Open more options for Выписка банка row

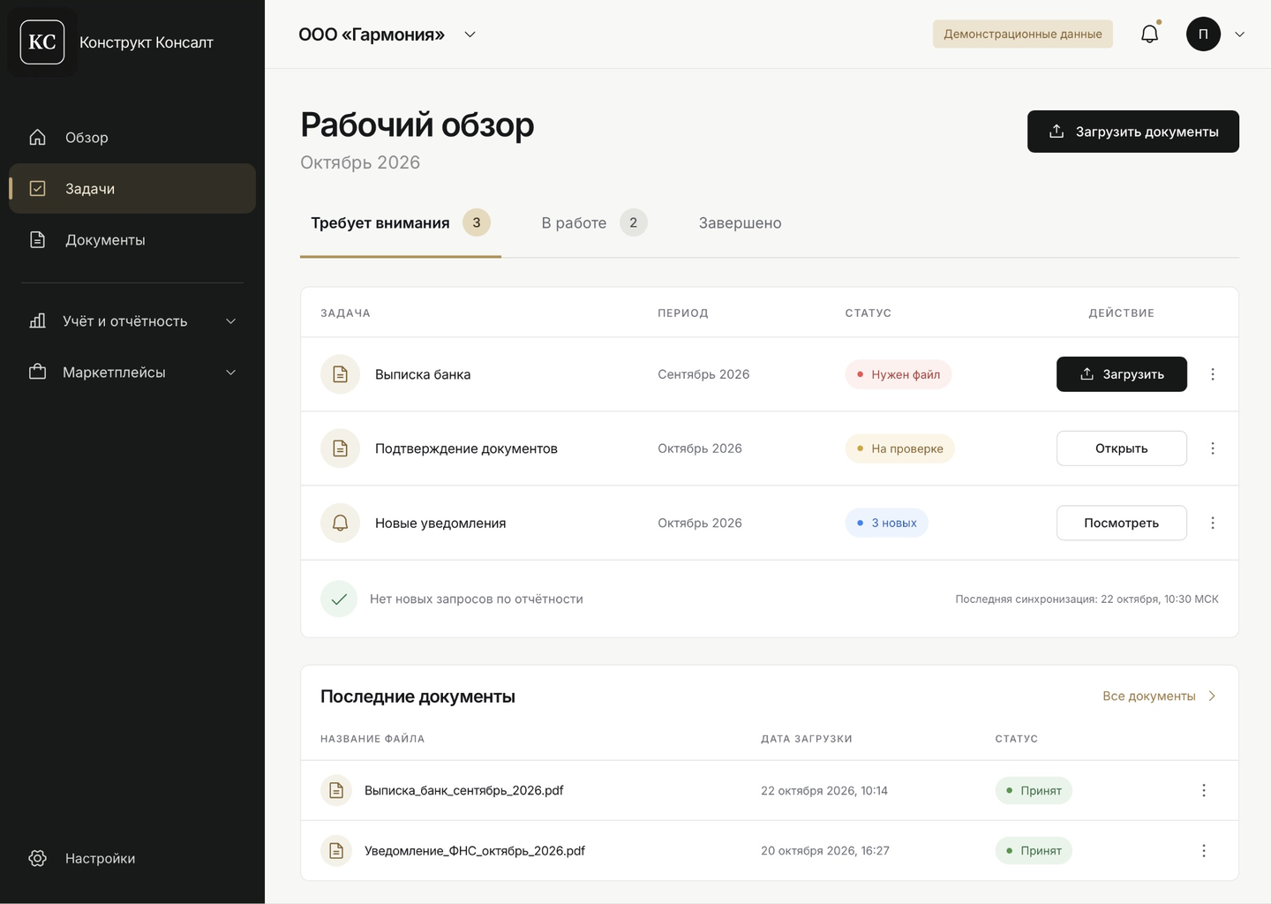tap(1213, 374)
